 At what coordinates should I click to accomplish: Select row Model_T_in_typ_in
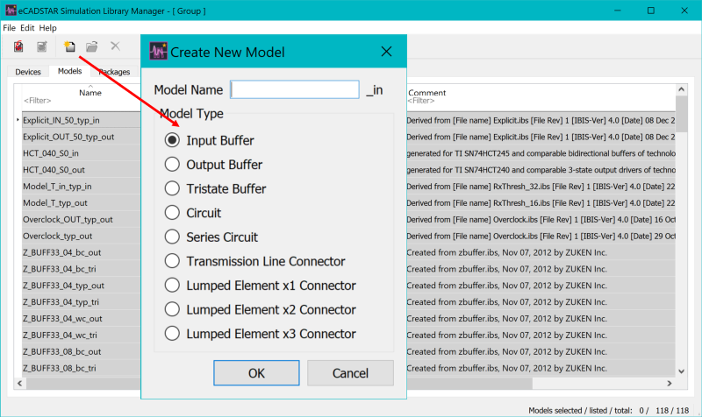pyautogui.click(x=57, y=187)
